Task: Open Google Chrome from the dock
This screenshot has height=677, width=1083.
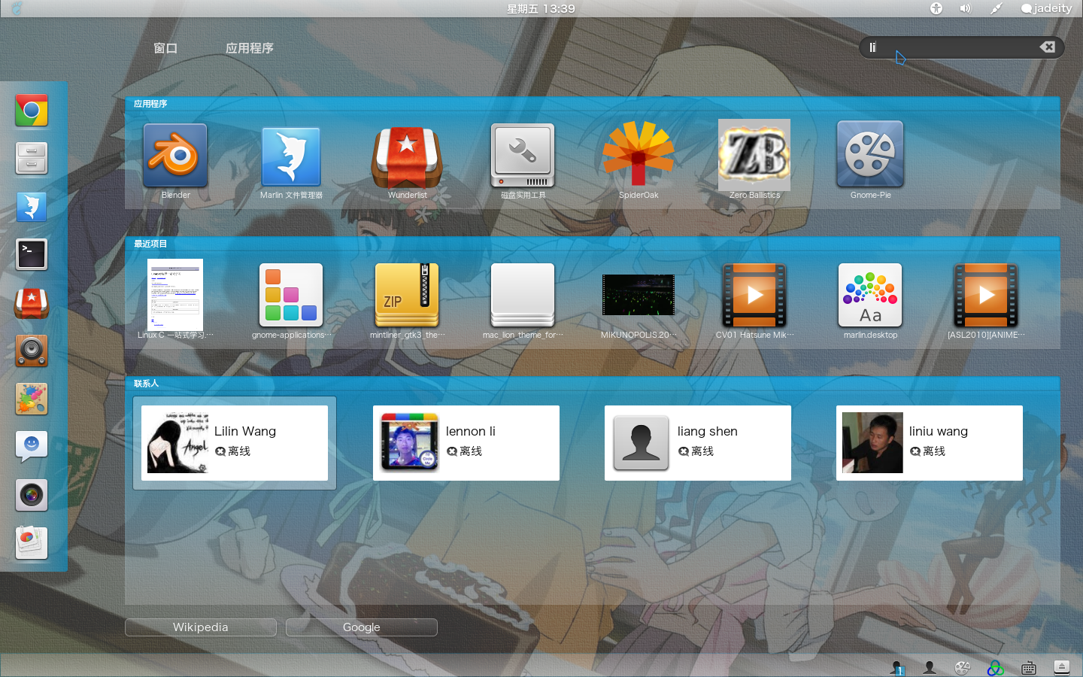Action: [x=32, y=111]
